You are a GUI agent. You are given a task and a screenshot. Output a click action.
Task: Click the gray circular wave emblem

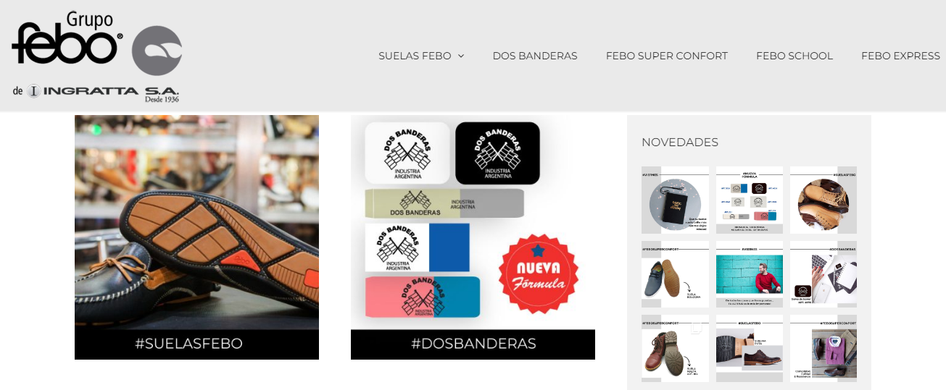pyautogui.click(x=157, y=51)
